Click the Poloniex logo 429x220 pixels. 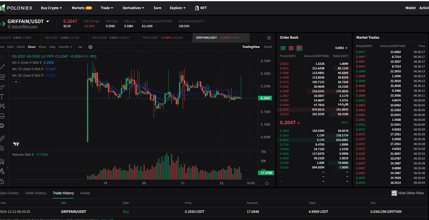(x=16, y=8)
